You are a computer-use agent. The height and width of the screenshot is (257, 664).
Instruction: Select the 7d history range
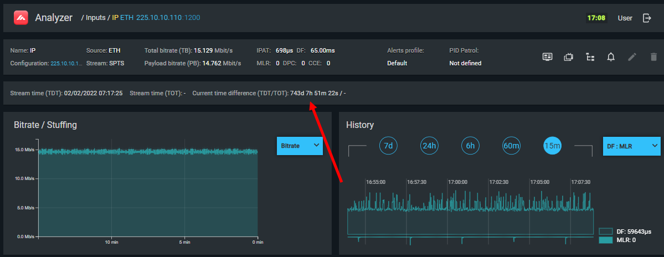coord(389,146)
